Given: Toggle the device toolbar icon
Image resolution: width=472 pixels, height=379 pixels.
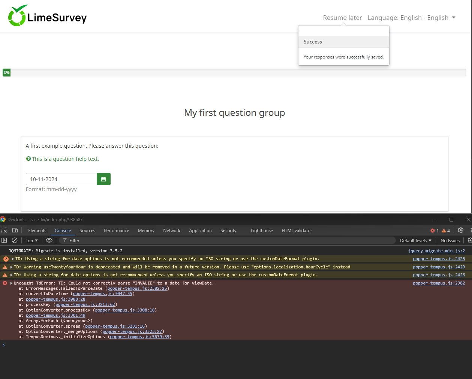Looking at the screenshot, I should tap(15, 231).
